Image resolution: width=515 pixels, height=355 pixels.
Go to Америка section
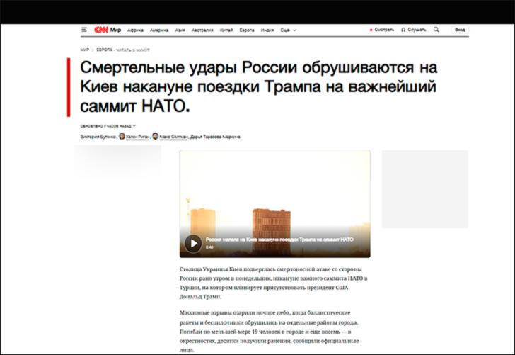click(x=159, y=30)
